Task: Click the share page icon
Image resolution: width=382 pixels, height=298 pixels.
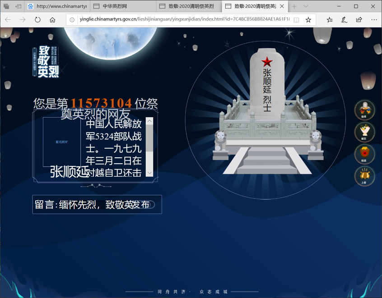Action: click(x=359, y=20)
